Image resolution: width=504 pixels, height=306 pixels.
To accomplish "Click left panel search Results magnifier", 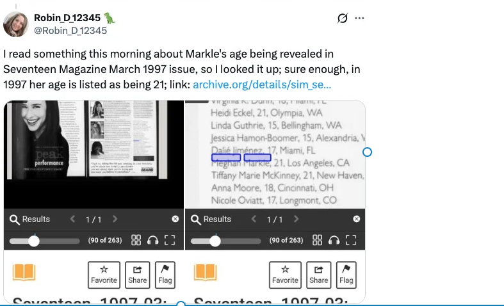I will [x=15, y=220].
